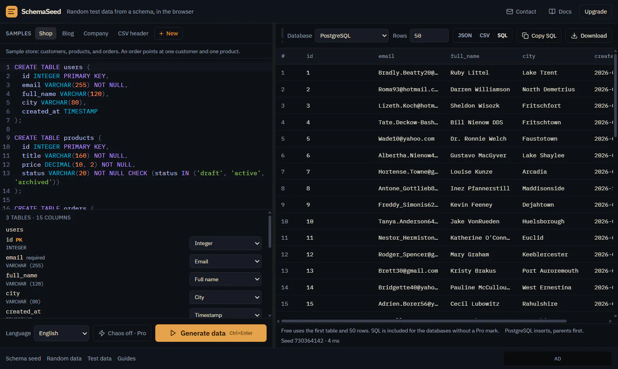This screenshot has width=618, height=369.
Task: Click the horizontal scrollbar under the data table
Action: tap(424, 321)
